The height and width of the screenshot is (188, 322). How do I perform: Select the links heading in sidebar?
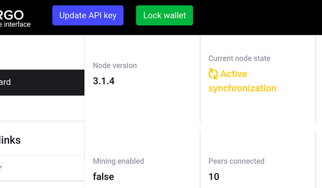[10, 140]
